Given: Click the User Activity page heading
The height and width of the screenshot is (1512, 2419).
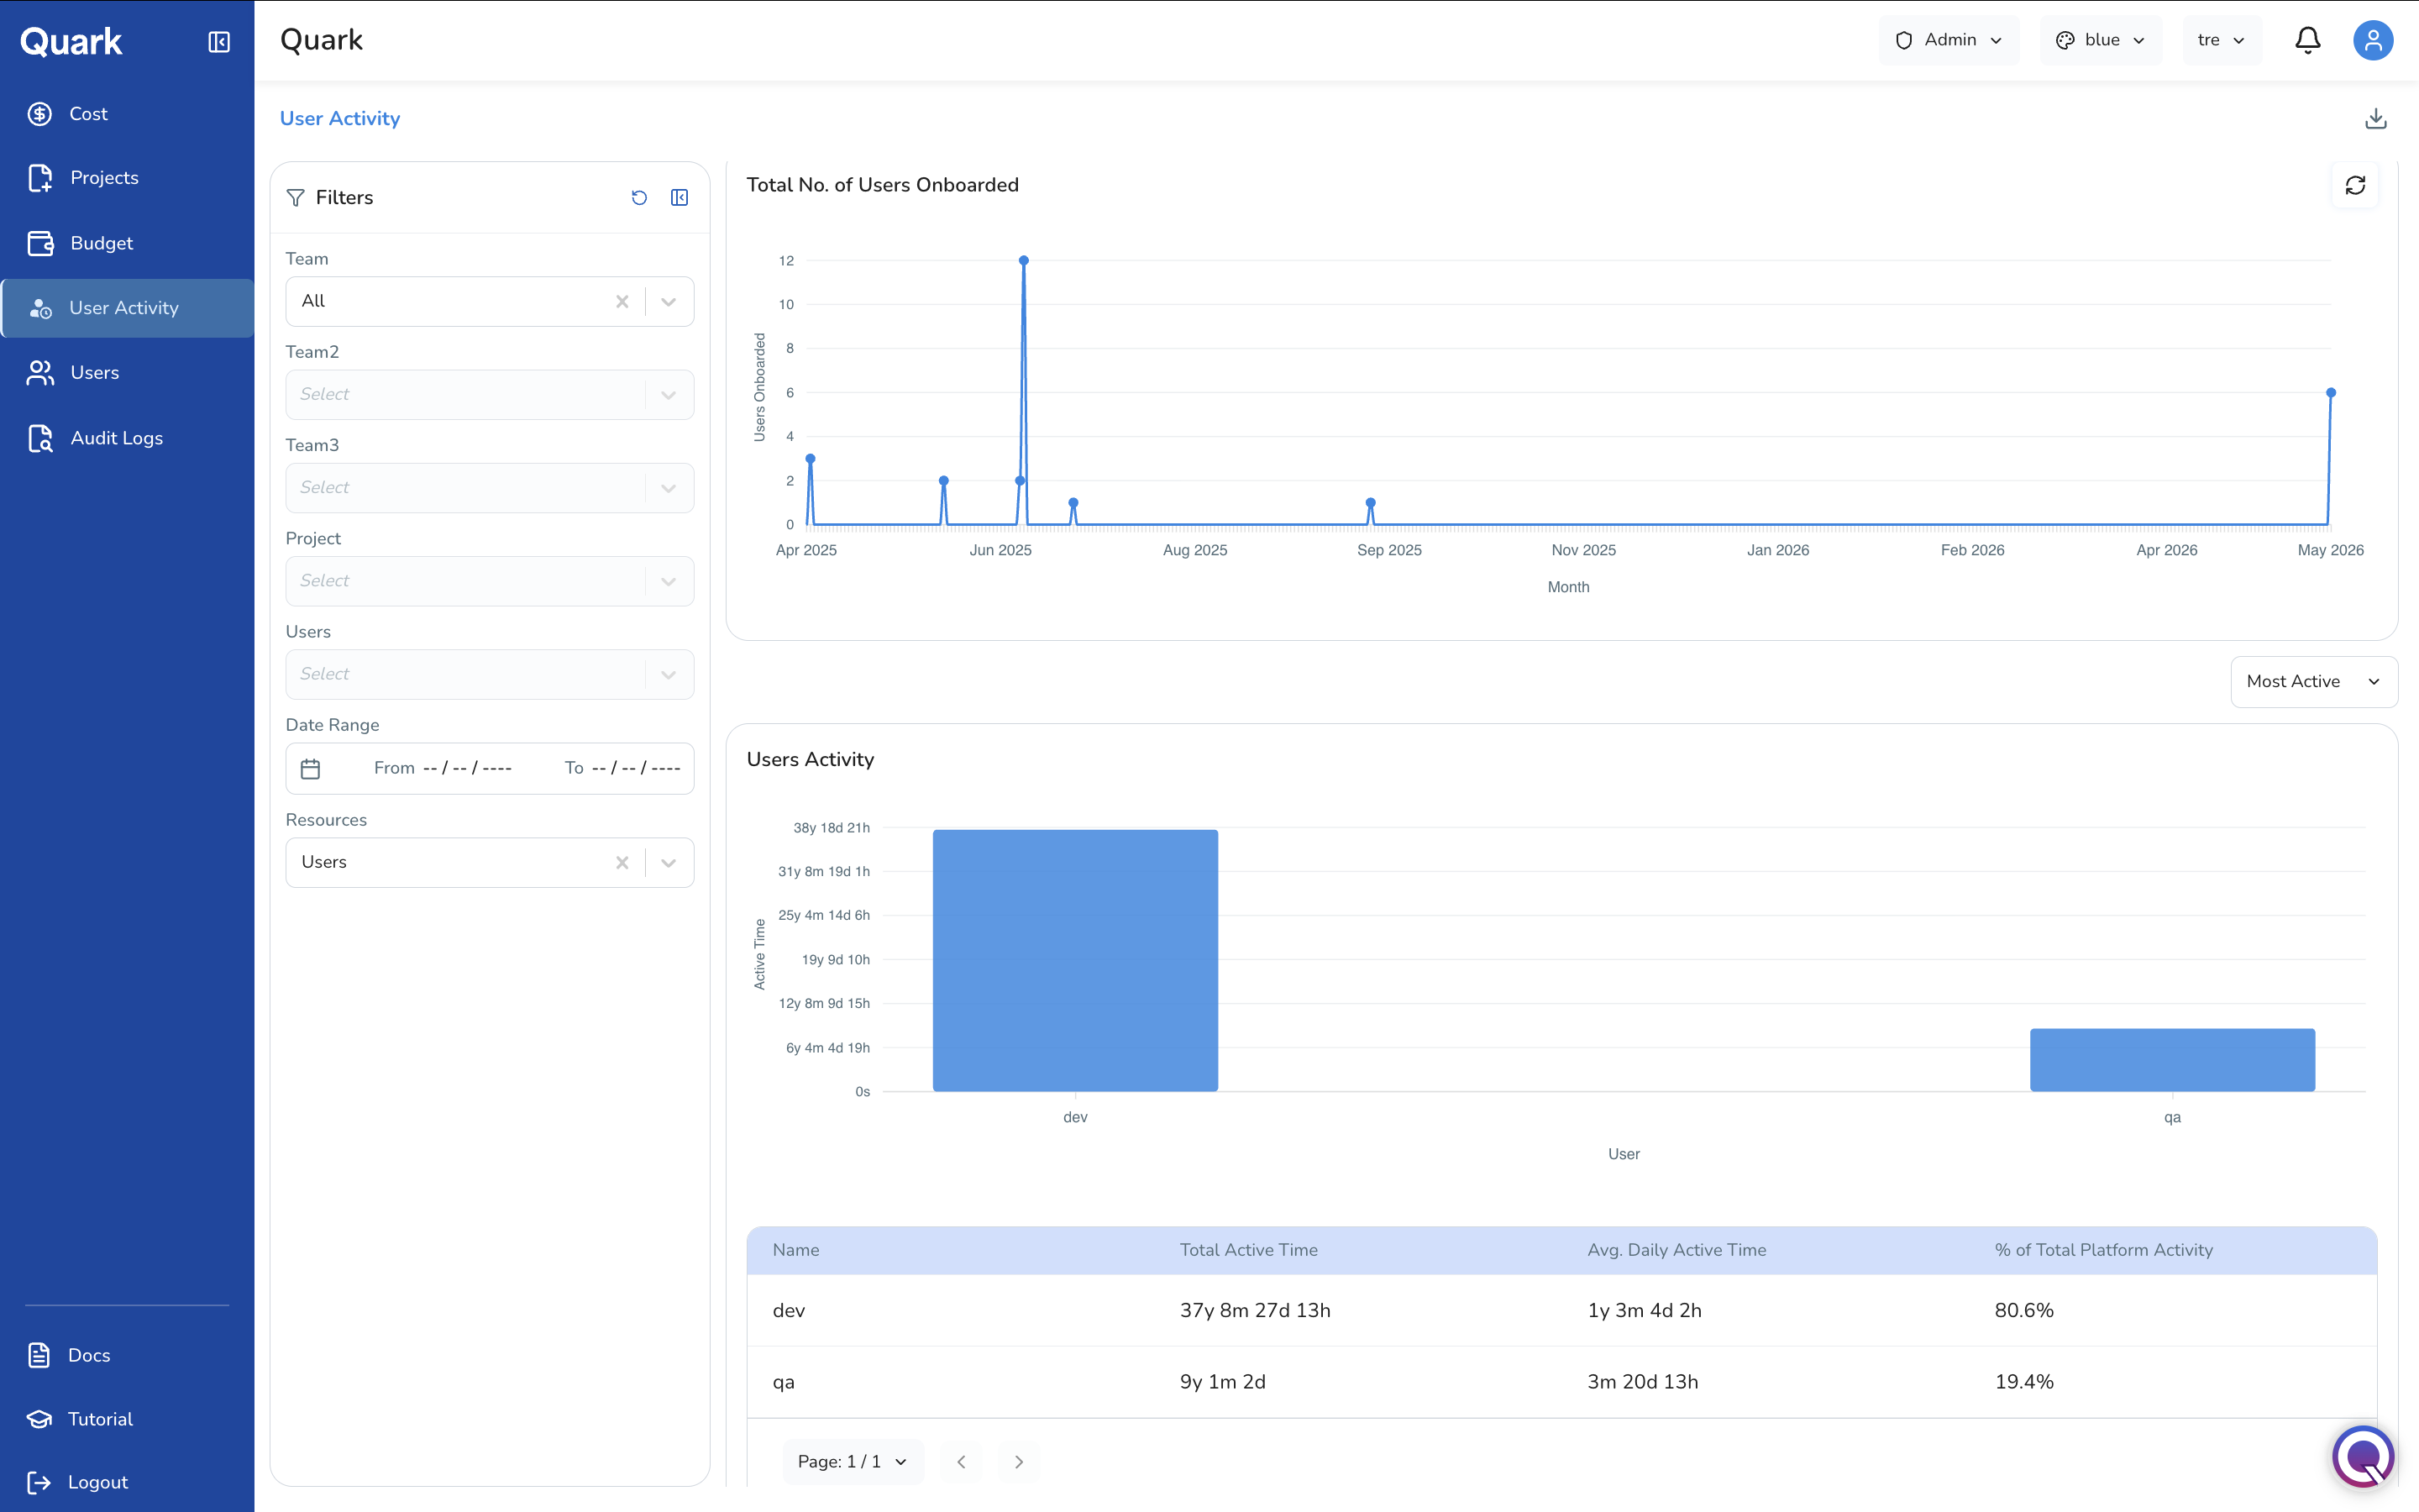Looking at the screenshot, I should [x=340, y=119].
